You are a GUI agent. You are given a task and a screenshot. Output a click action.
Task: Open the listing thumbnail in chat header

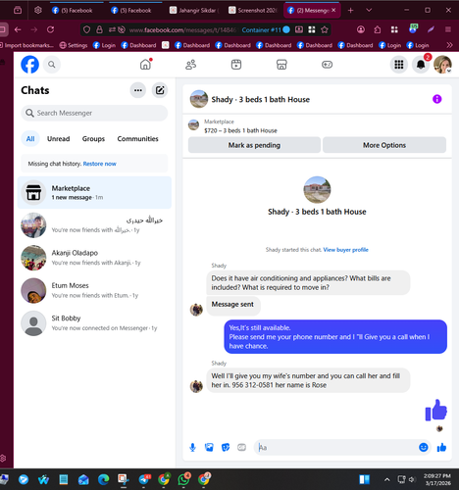coord(199,99)
